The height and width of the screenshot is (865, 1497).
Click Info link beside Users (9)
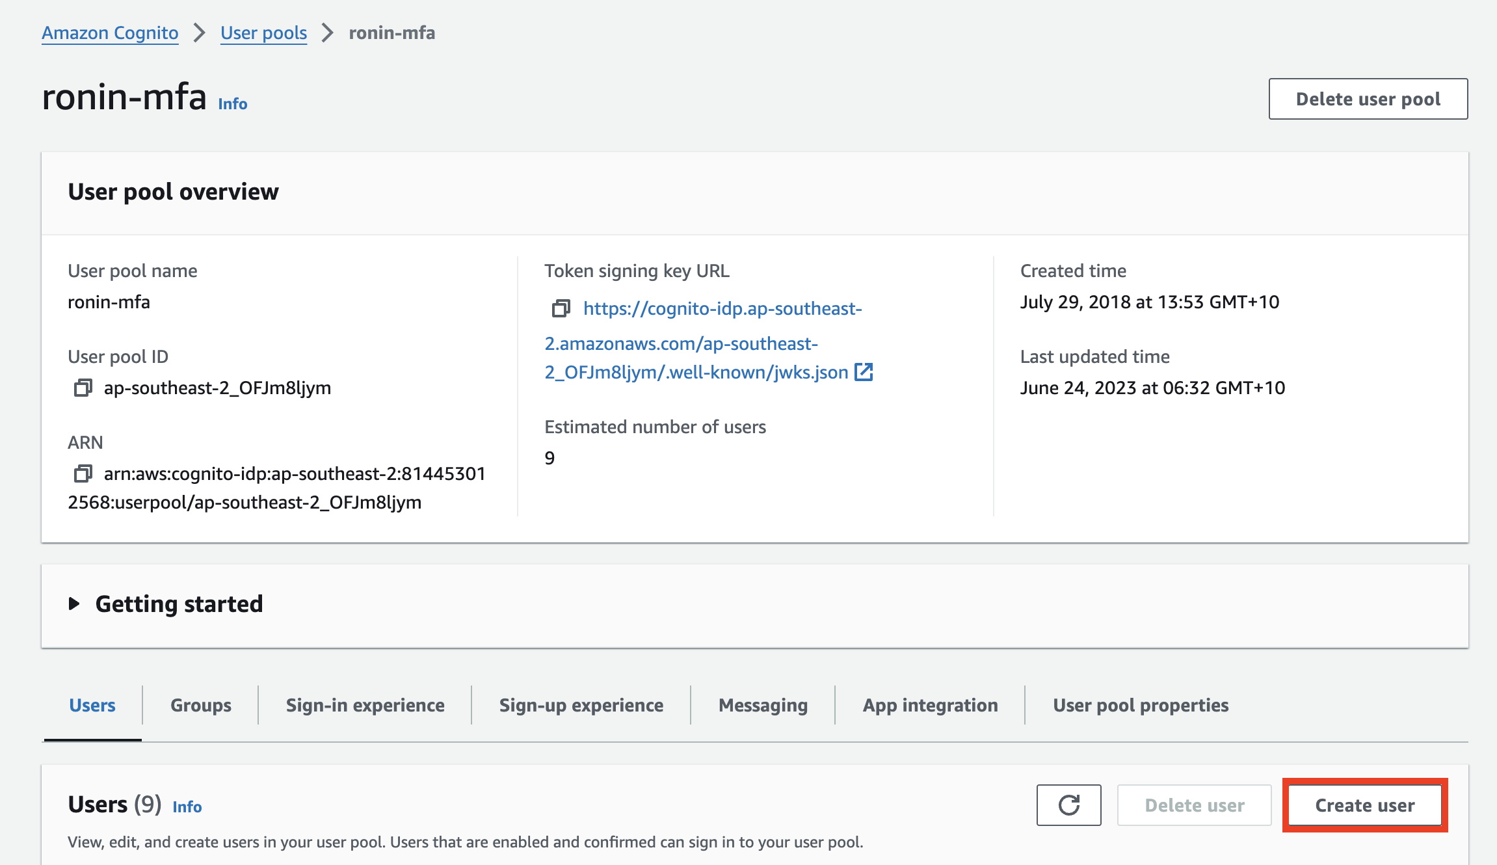(x=187, y=807)
